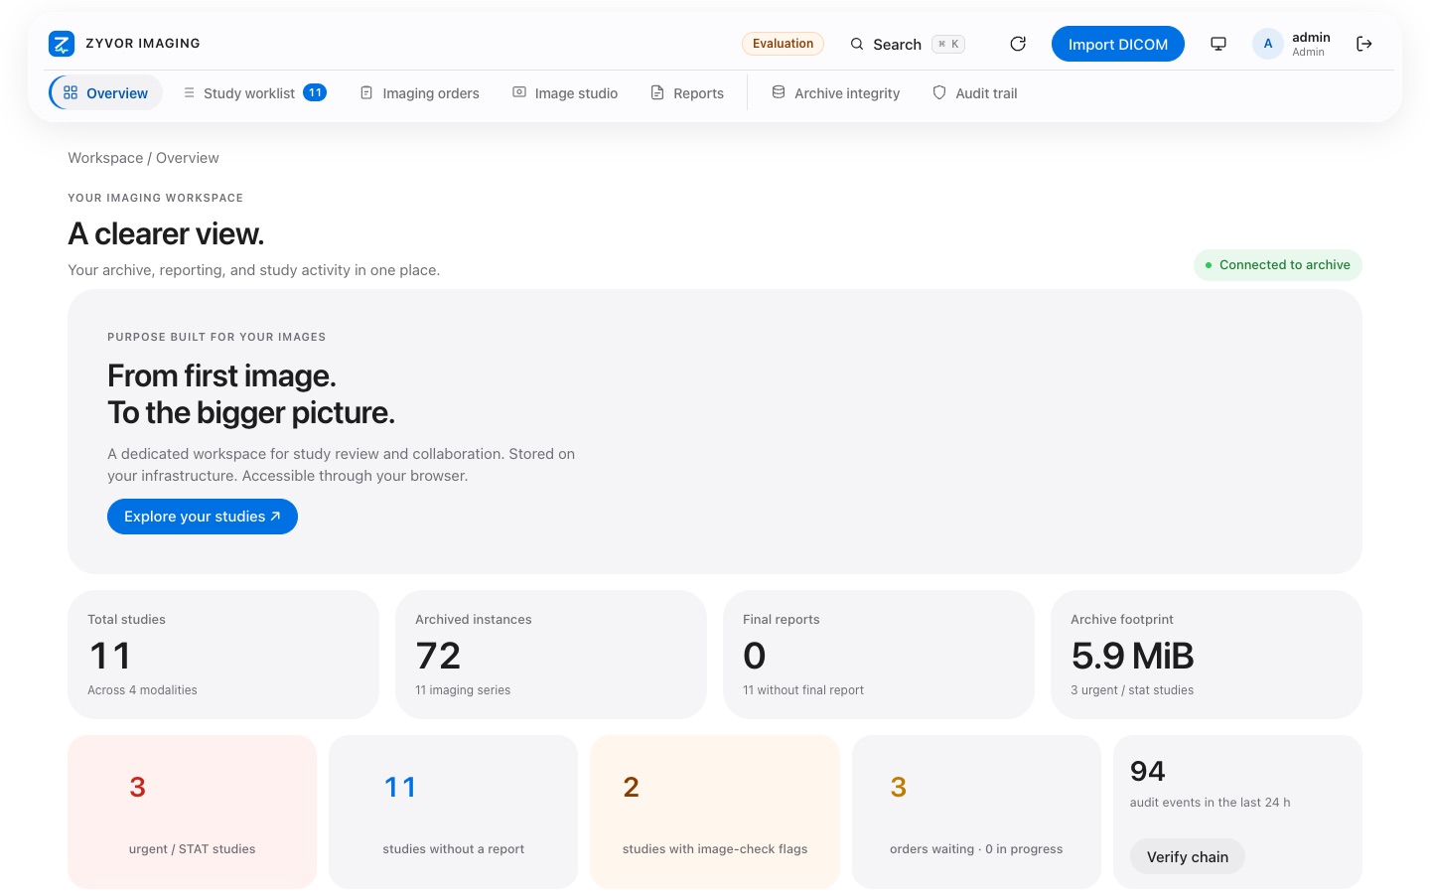This screenshot has height=894, width=1430.
Task: Open the Imaging orders tab
Action: [419, 92]
